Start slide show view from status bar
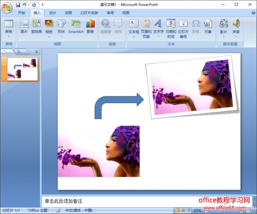The width and height of the screenshot is (257, 214). click(189, 210)
